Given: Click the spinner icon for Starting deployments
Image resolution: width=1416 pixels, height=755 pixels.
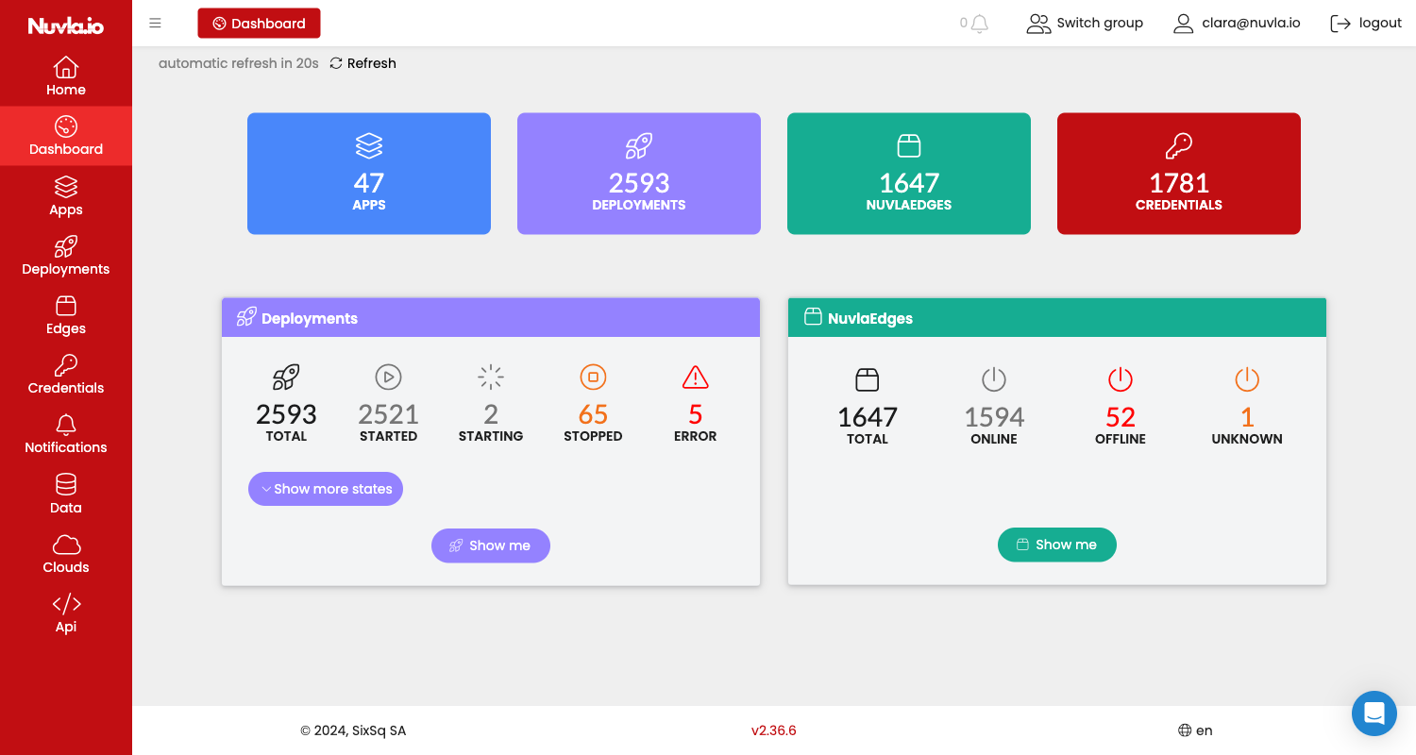Looking at the screenshot, I should coord(491,377).
